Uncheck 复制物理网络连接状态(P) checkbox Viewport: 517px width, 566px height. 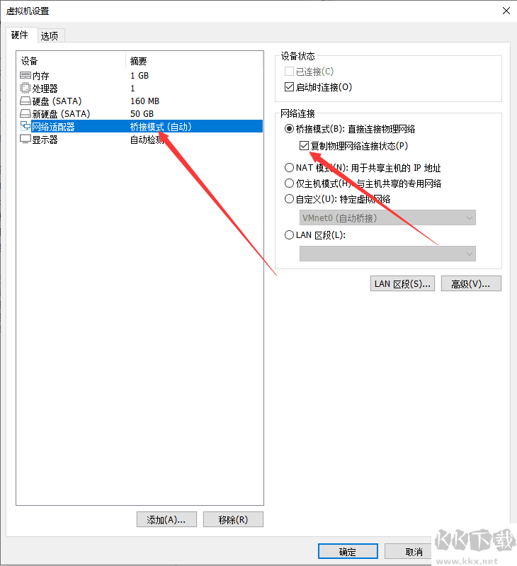304,146
